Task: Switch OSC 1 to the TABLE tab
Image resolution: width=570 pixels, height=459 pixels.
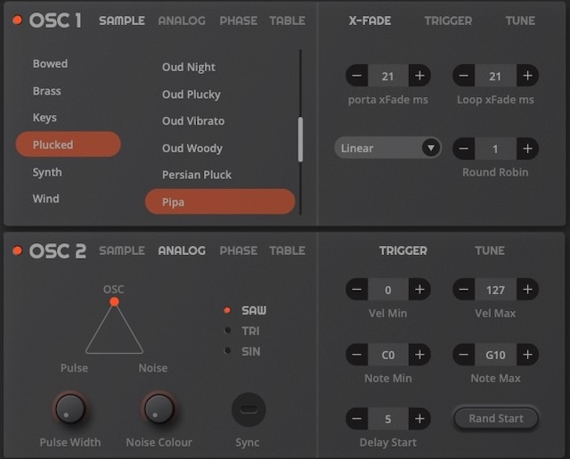Action: pos(287,20)
